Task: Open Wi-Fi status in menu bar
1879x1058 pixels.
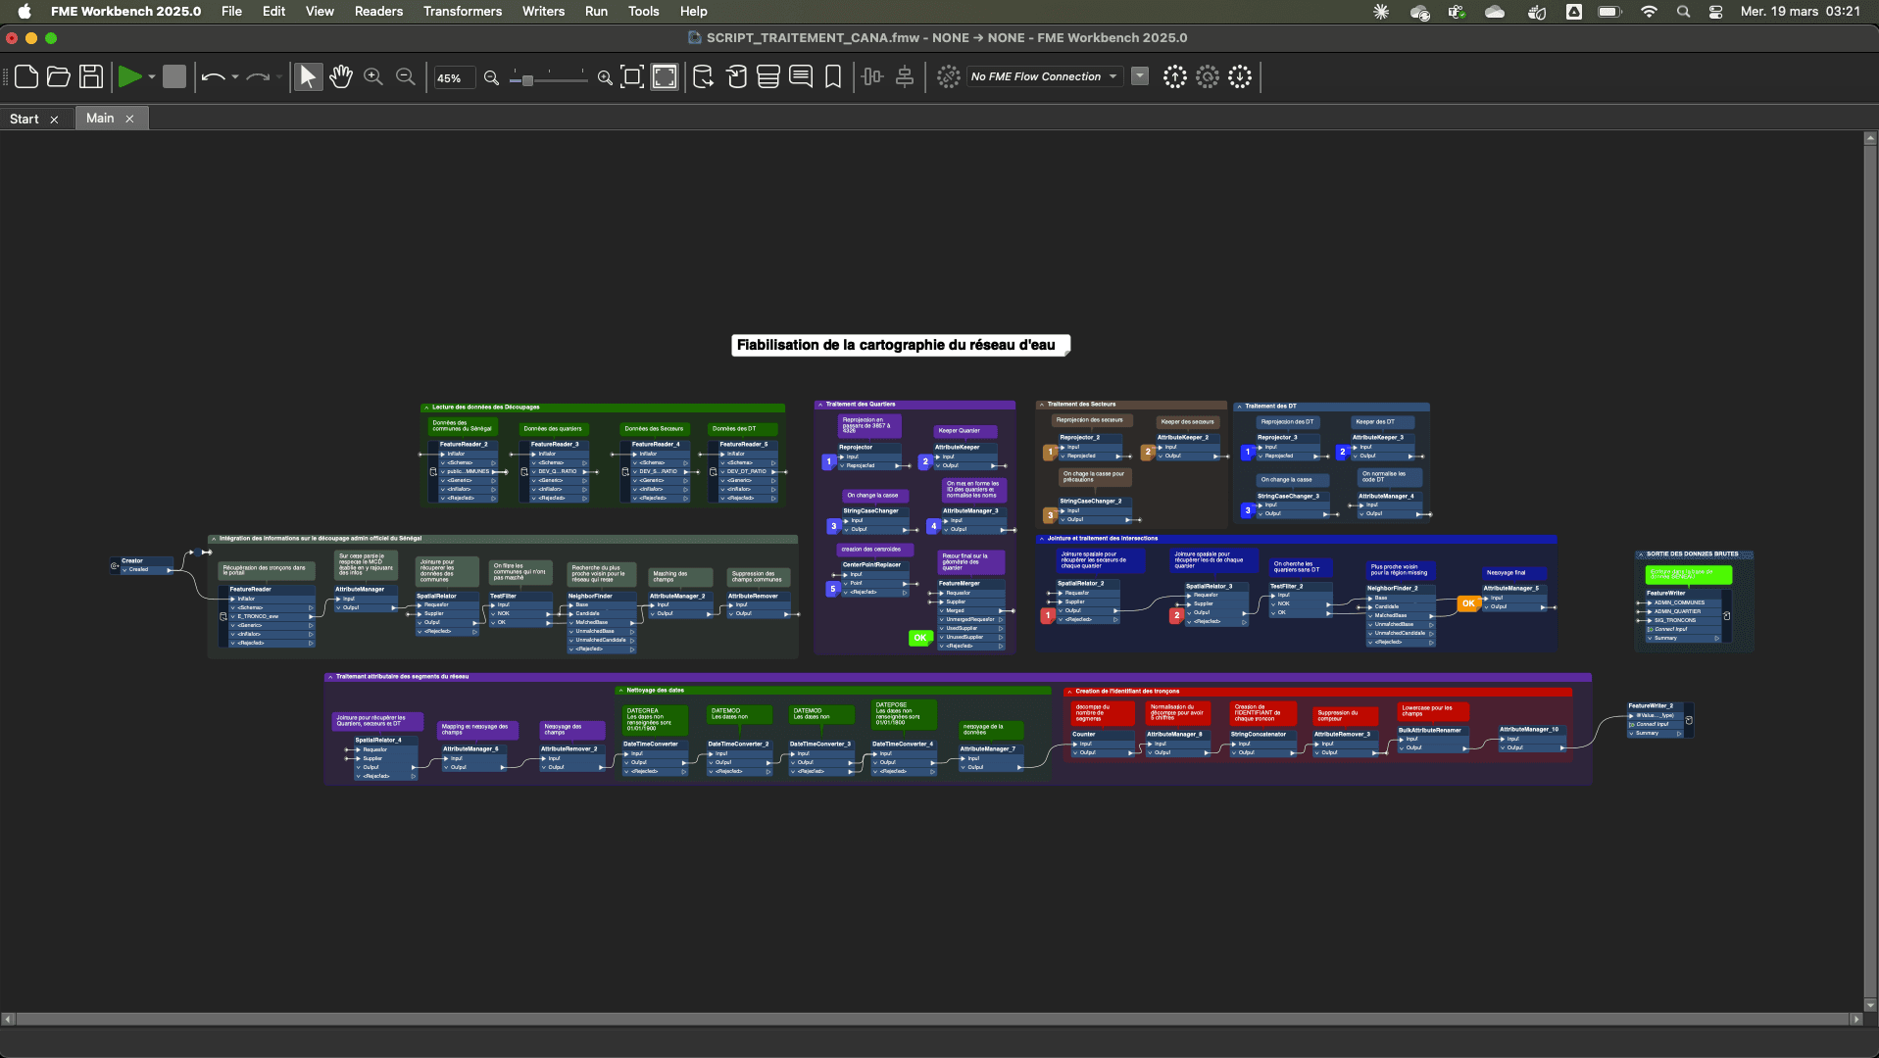Action: coord(1649,12)
